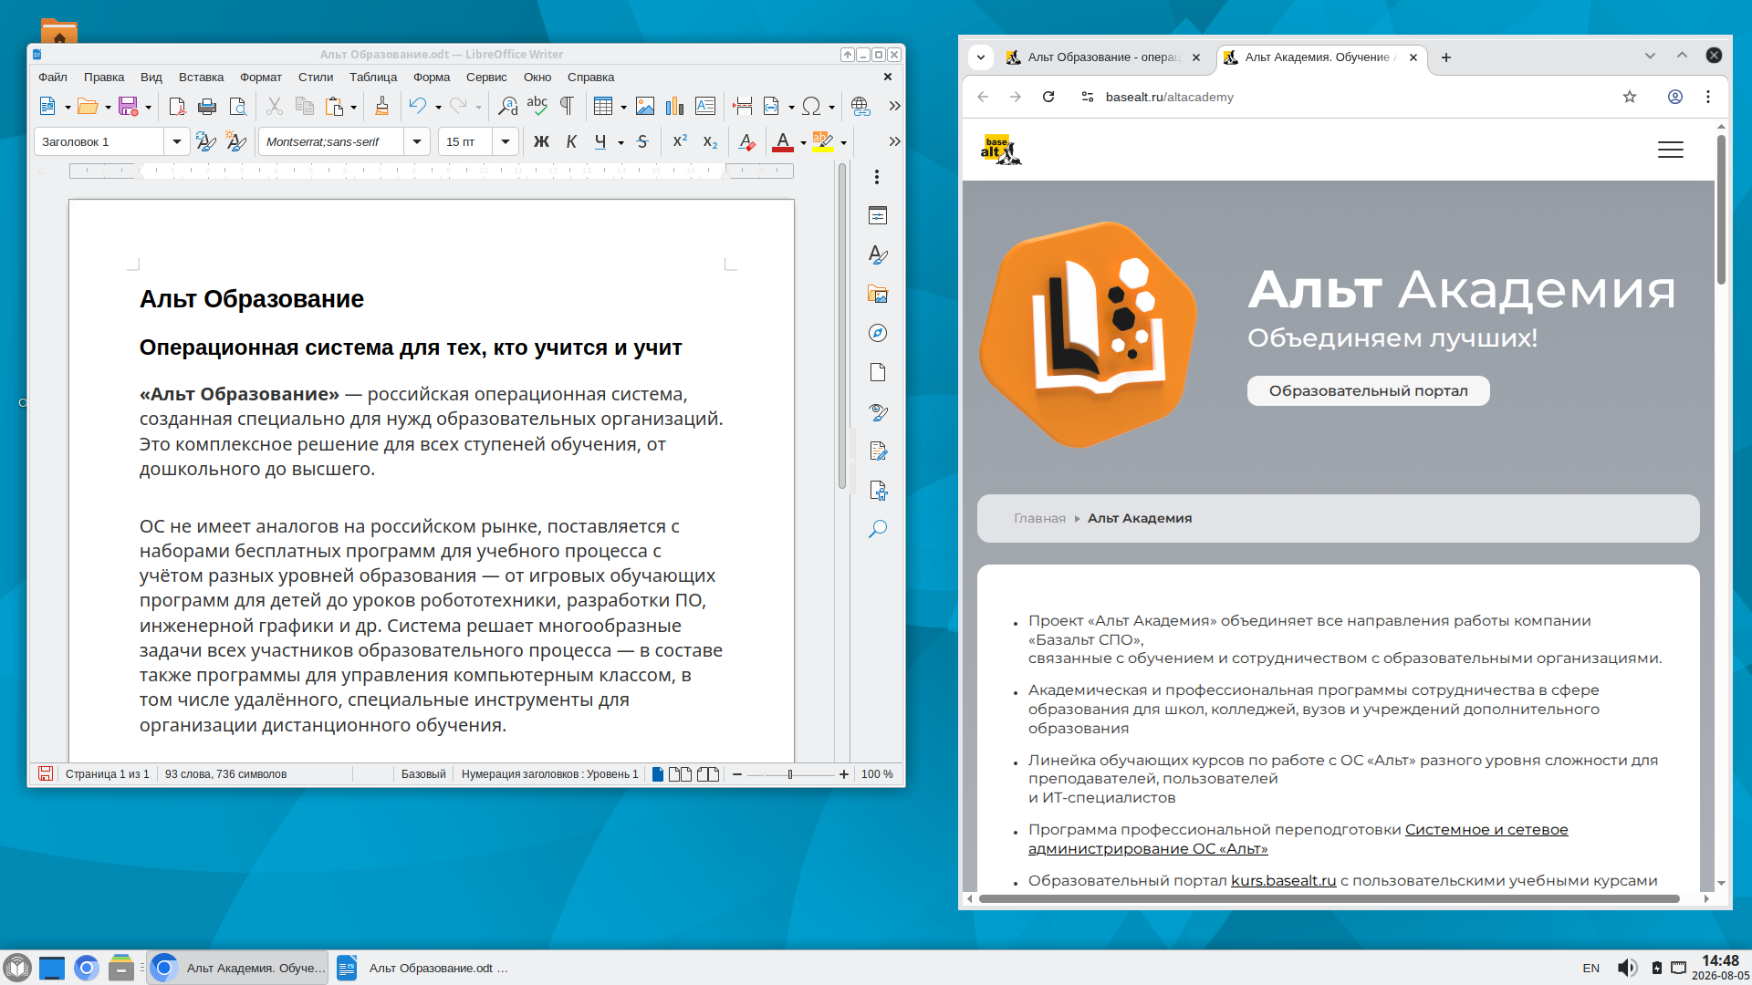1752x985 pixels.
Task: Open the Сервис menu
Action: (486, 78)
